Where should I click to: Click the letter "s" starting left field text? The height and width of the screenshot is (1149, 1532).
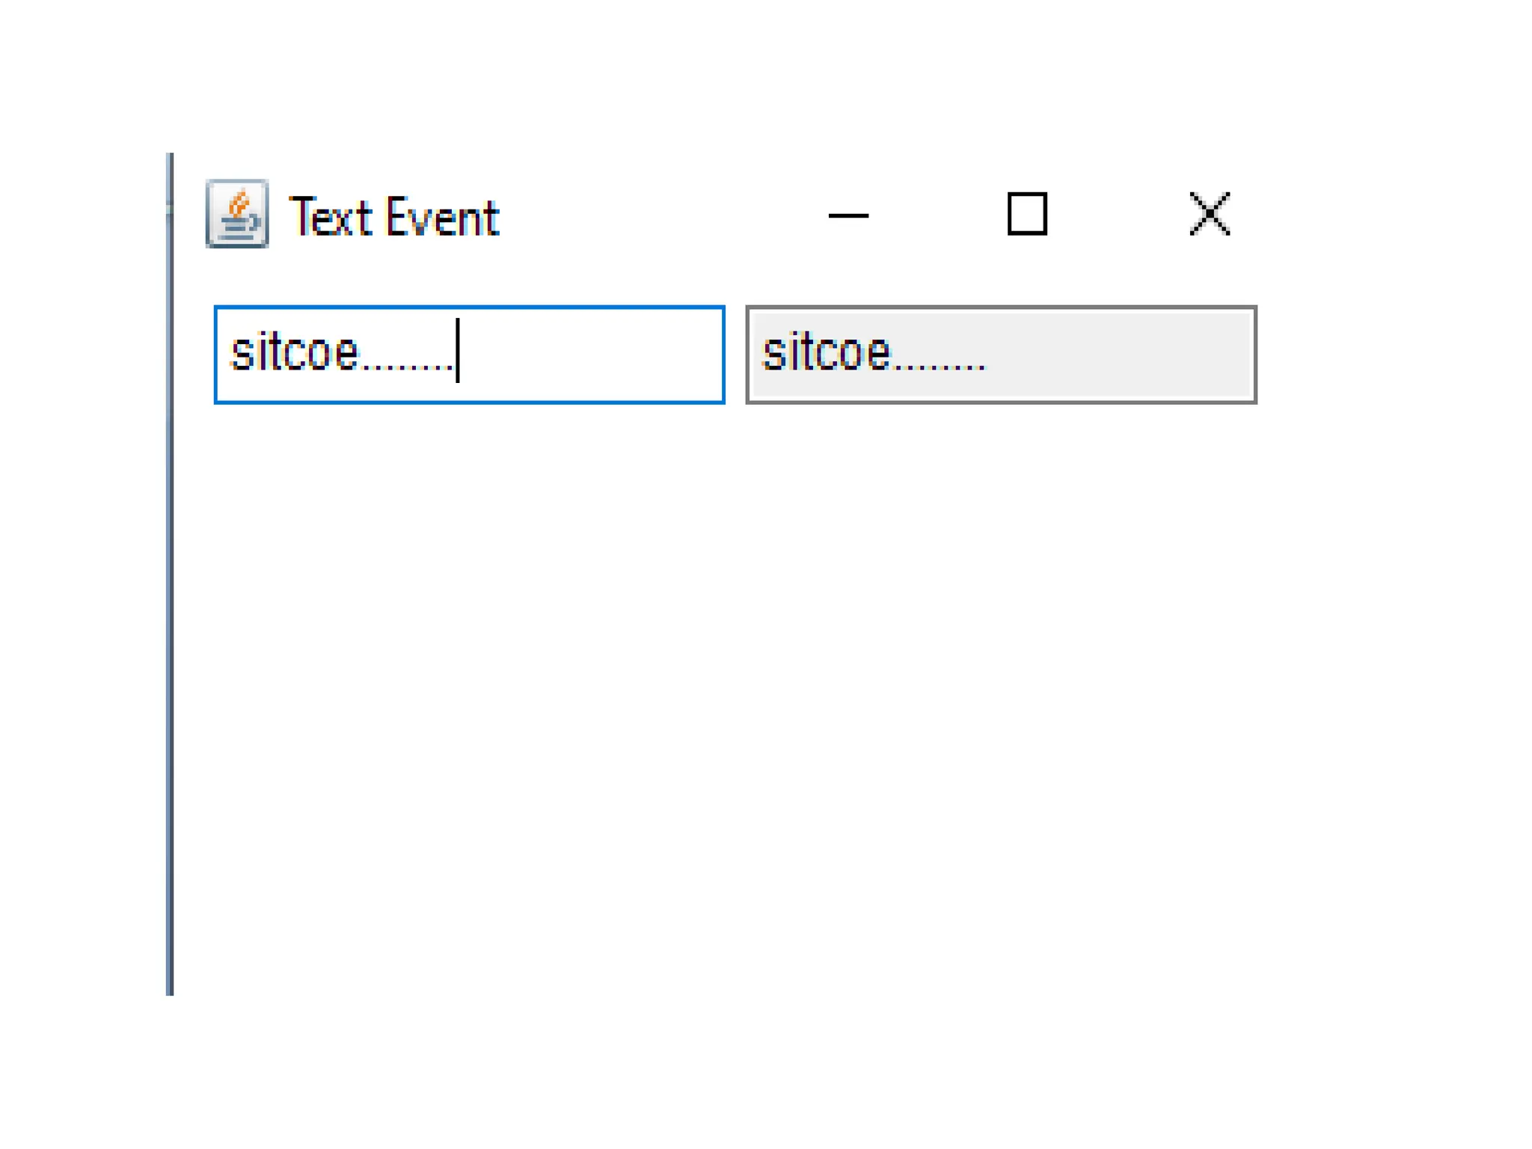240,354
